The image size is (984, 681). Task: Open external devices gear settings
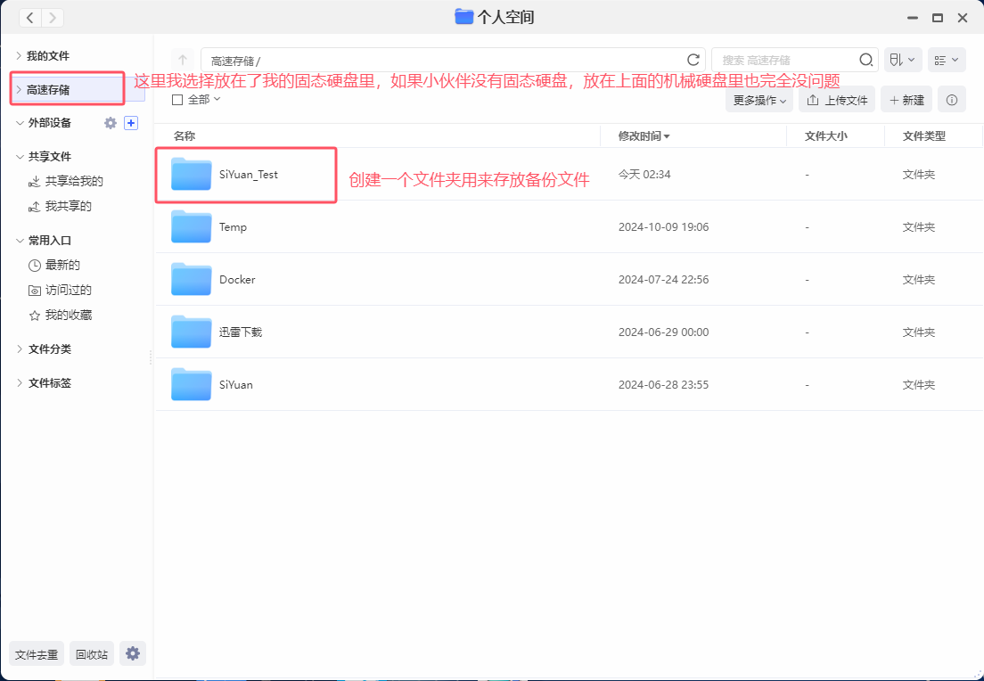[111, 123]
